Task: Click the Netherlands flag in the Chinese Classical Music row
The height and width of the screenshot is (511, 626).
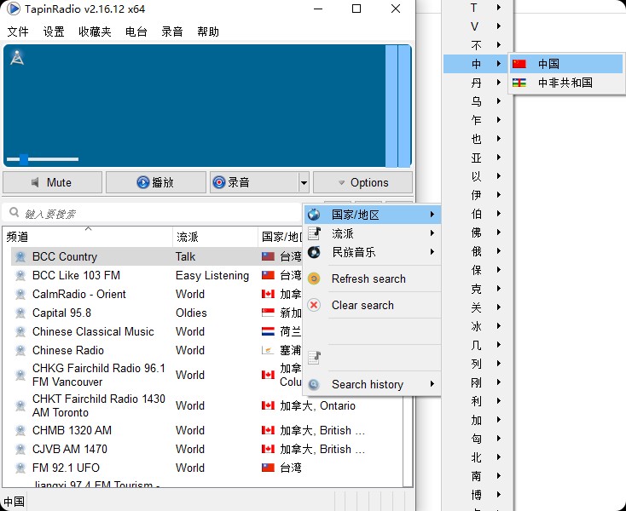Action: tap(268, 331)
